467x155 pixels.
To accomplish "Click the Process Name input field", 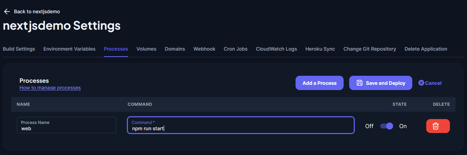I will [67, 125].
